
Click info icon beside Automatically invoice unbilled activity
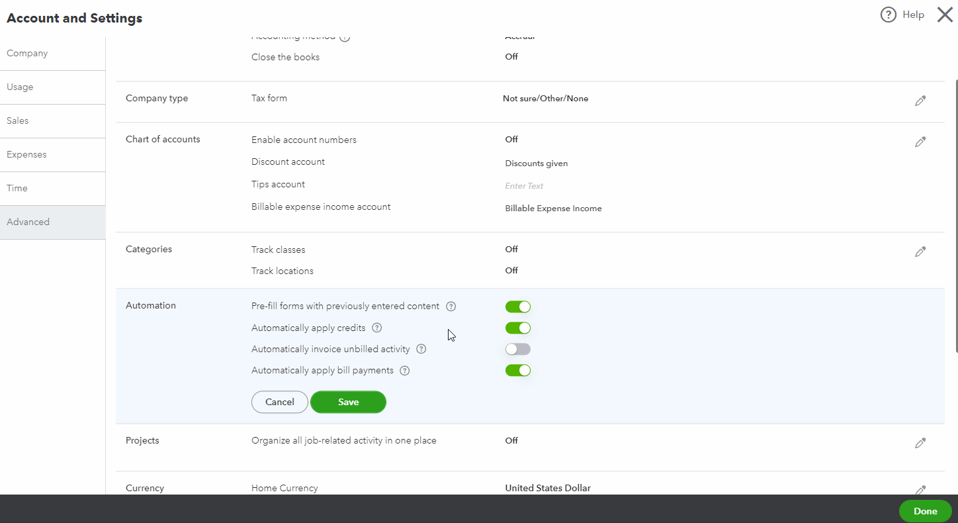point(421,349)
